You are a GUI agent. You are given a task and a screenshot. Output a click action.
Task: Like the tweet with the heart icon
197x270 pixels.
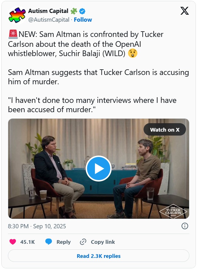pyautogui.click(x=13, y=242)
